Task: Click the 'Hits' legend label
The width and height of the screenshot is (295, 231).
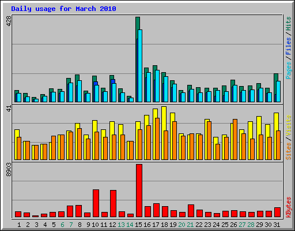Action: click(289, 24)
